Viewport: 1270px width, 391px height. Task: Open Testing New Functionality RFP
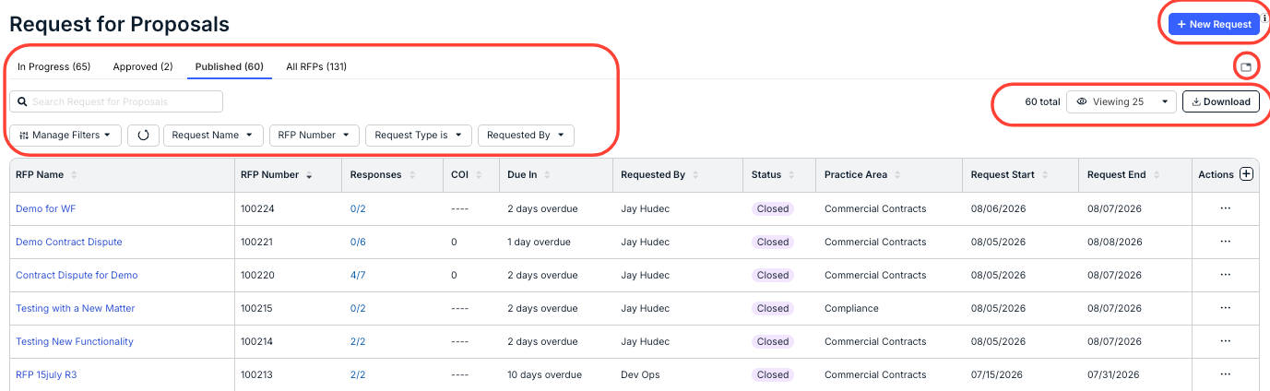[x=75, y=341]
